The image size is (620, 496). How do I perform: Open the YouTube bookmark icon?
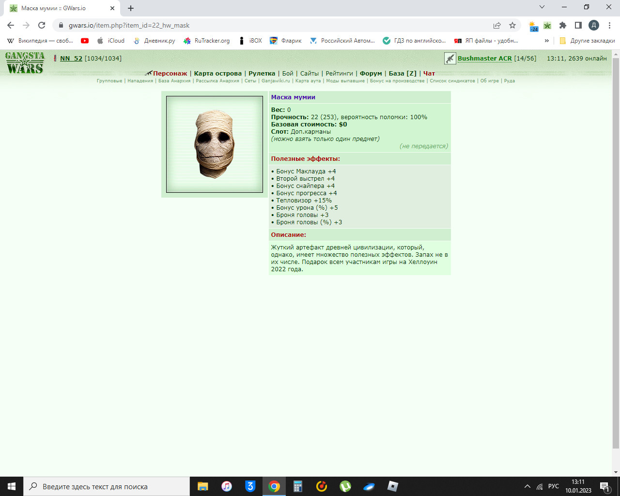(85, 41)
